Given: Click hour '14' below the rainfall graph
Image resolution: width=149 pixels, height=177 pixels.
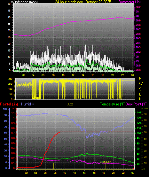Looking at the screenshot, I should click(x=84, y=173).
